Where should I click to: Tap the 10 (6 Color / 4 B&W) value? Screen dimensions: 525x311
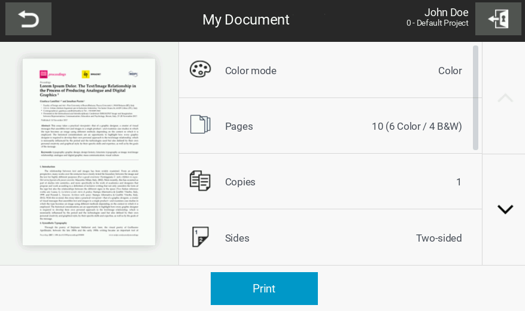[417, 126]
